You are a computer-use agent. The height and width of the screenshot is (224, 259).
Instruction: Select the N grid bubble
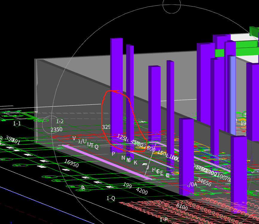[x=123, y=158]
